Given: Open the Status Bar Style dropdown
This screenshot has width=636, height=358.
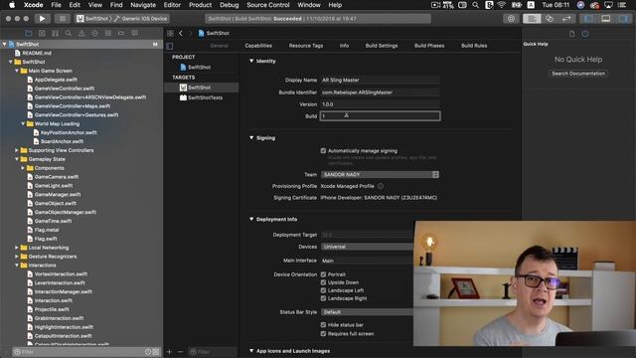Looking at the screenshot, I should point(367,312).
